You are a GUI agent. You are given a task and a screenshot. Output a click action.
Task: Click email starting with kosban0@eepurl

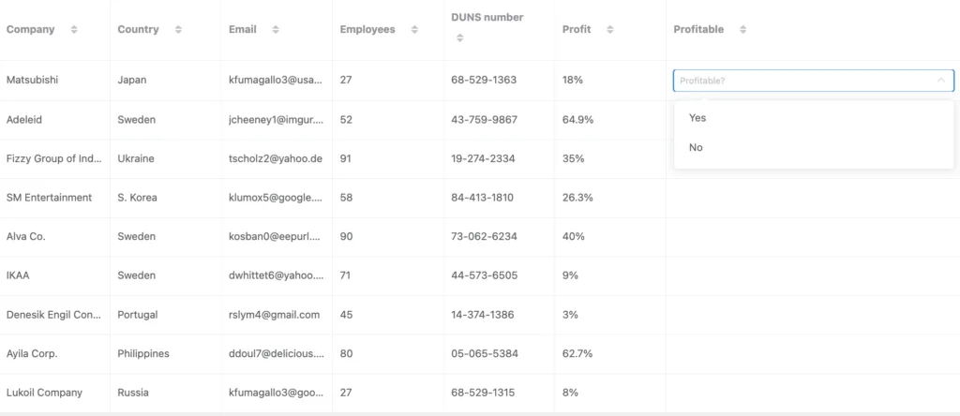[277, 237]
